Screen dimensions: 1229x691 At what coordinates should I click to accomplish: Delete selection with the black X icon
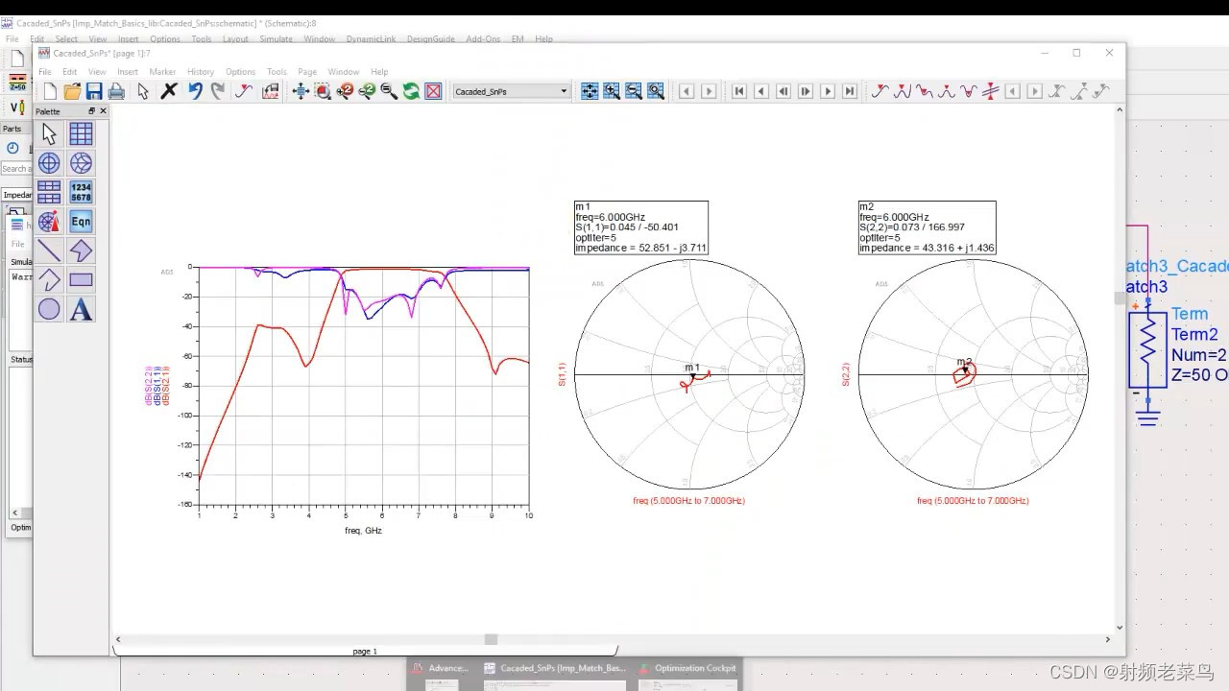coord(169,91)
